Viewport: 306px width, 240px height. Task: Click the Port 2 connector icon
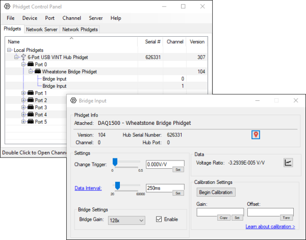pyautogui.click(x=31, y=100)
